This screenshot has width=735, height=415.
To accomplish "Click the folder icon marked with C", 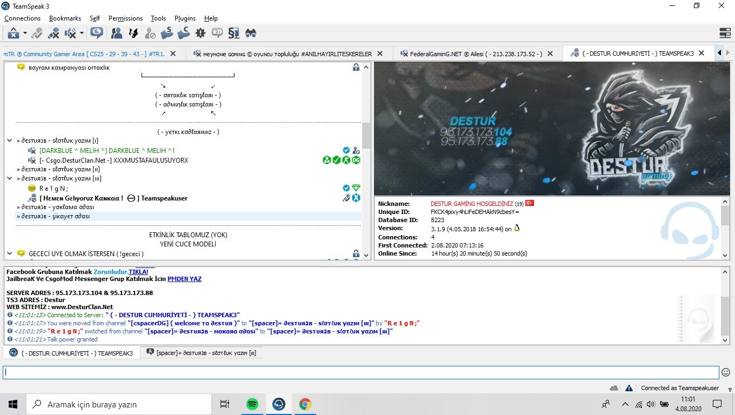I will [x=184, y=33].
